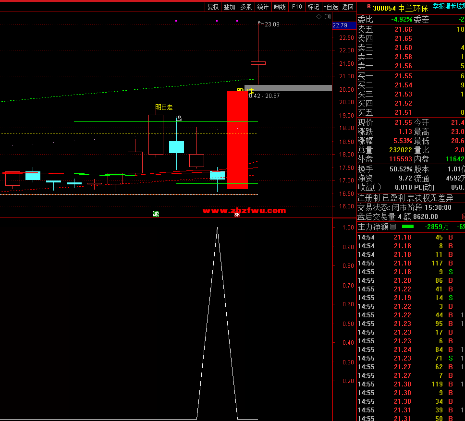Click the 卖二 price 21.58

tap(404, 57)
